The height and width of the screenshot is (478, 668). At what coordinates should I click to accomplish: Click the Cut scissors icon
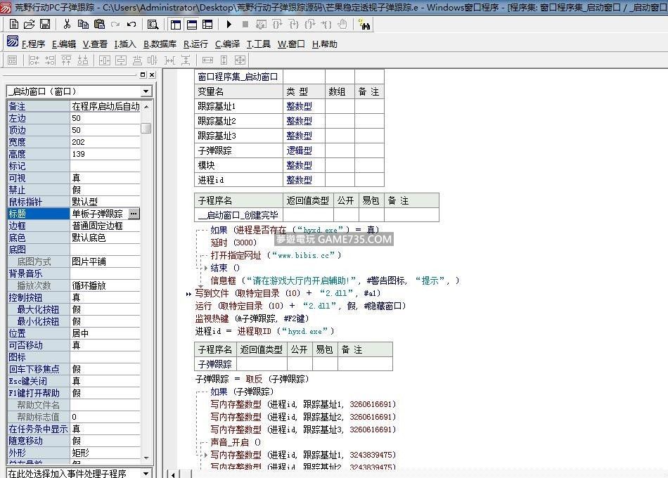point(67,25)
